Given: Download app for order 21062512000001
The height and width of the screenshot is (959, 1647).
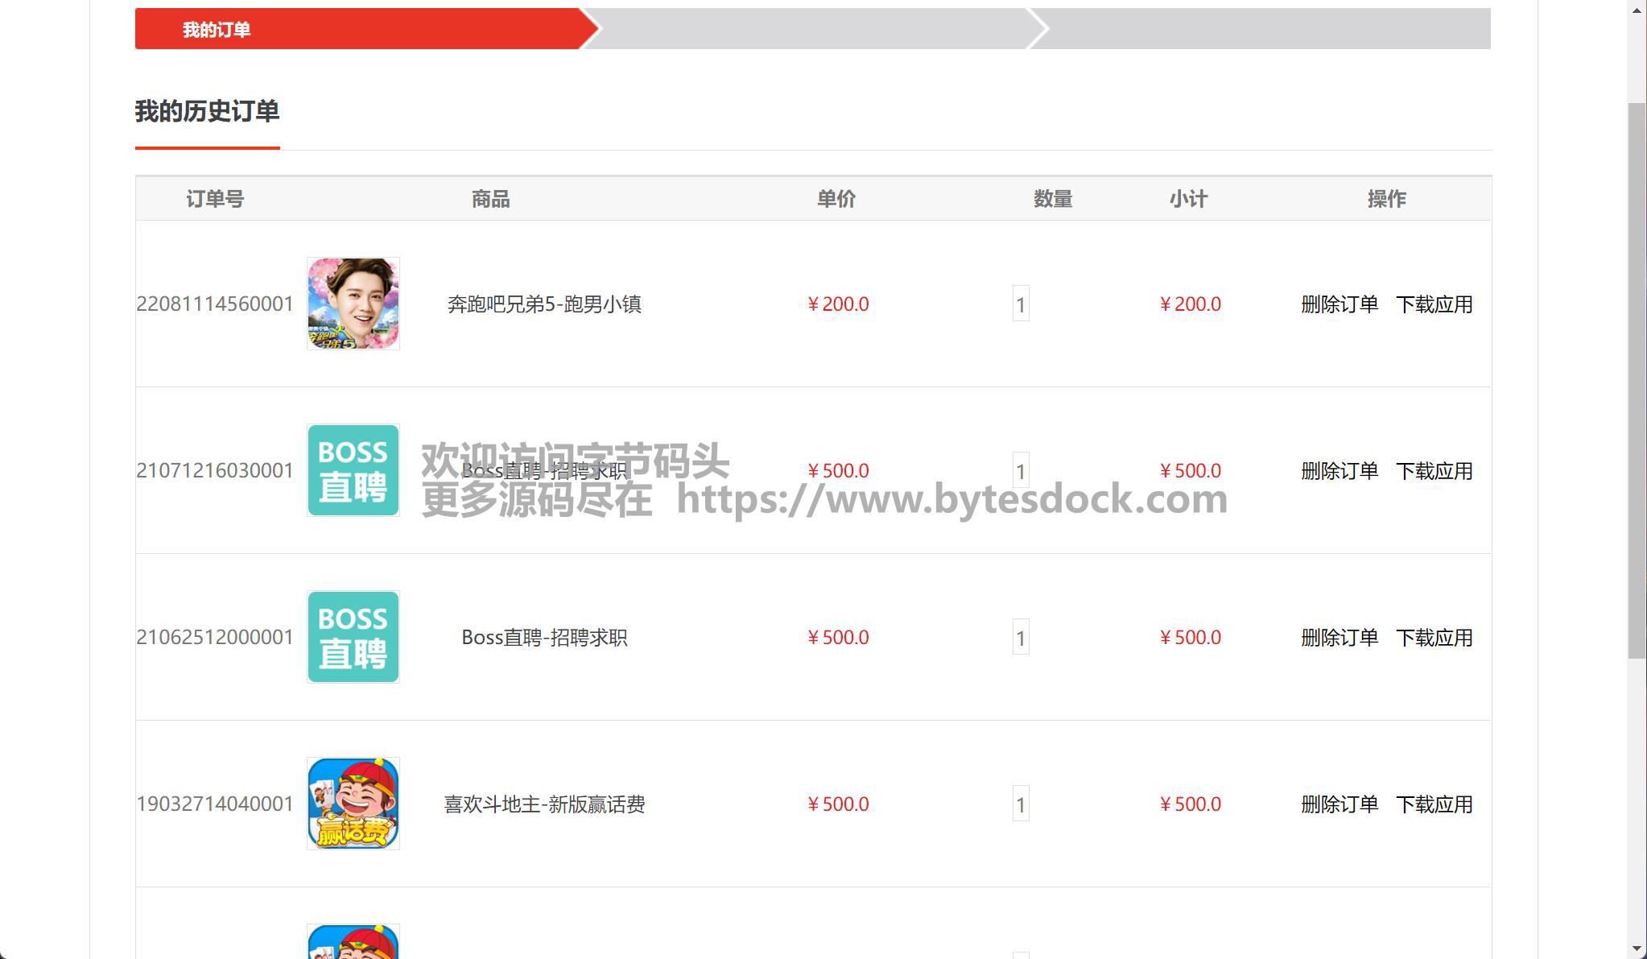Looking at the screenshot, I should click(1434, 638).
